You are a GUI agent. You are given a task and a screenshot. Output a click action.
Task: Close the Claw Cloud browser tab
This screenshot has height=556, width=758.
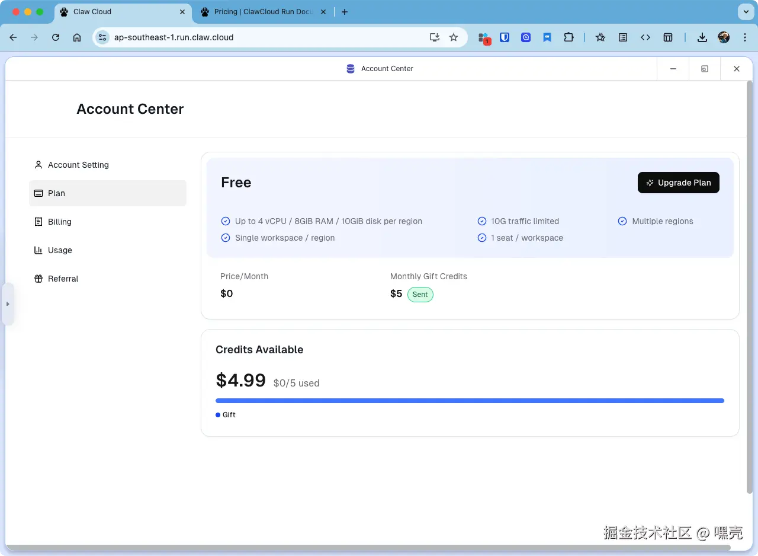pos(183,12)
